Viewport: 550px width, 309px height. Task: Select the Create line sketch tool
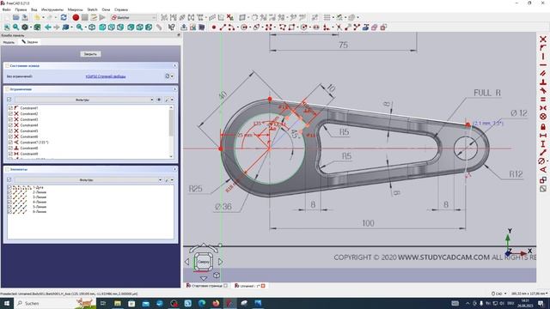pos(223,27)
